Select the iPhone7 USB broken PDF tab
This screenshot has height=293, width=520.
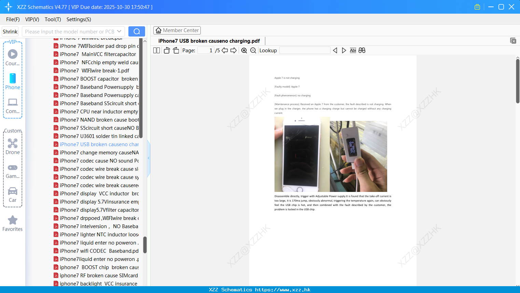click(x=209, y=41)
